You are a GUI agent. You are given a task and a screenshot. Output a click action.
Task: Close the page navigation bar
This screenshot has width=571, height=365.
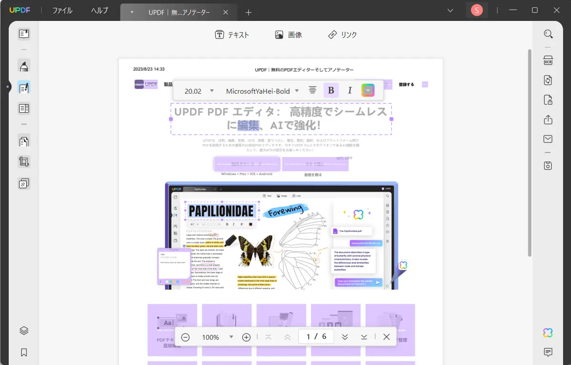(386, 337)
